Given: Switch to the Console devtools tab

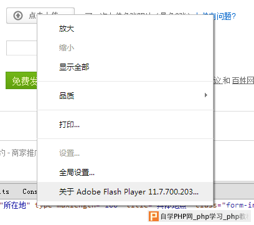Looking at the screenshot, I should point(30,191).
